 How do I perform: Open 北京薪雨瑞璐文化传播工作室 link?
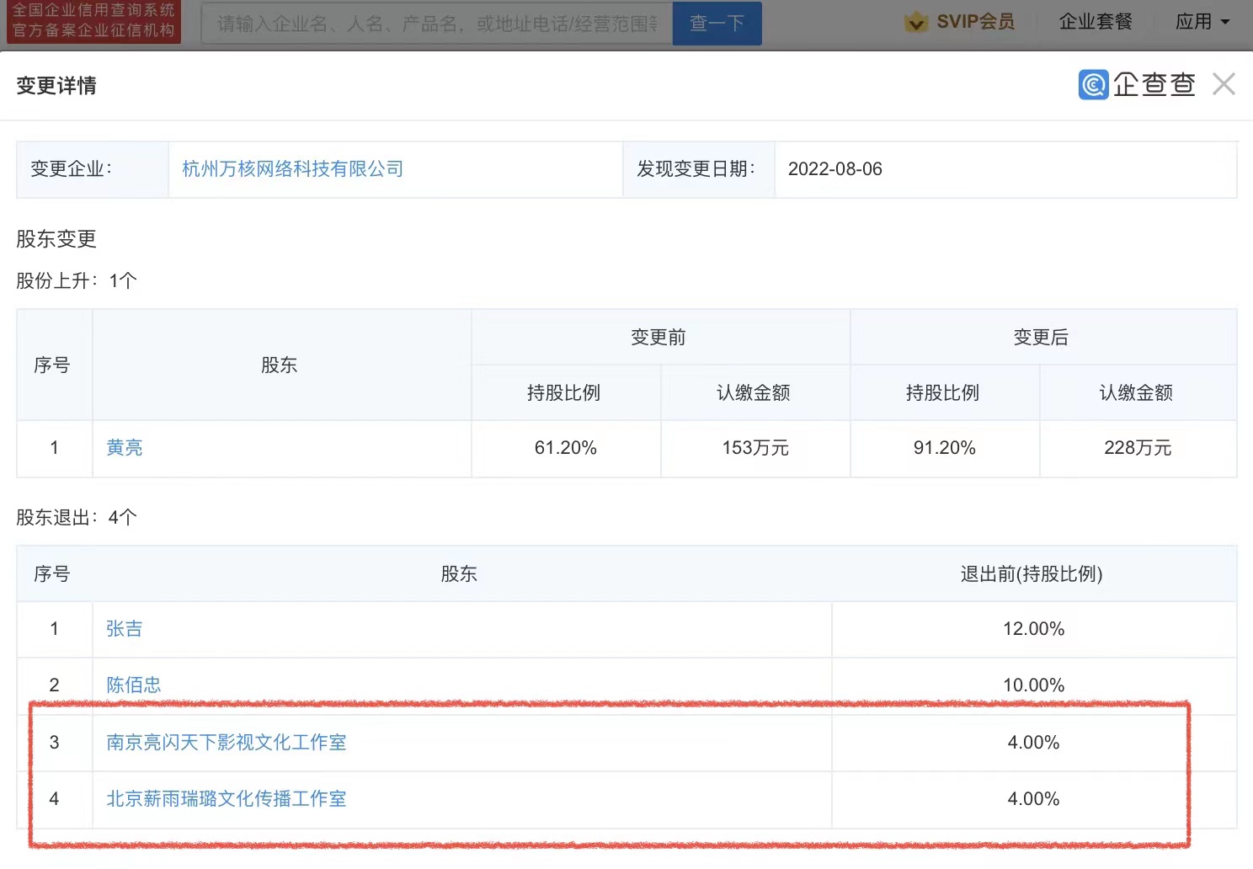[227, 799]
